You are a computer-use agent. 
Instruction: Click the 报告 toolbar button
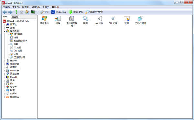coord(44,12)
